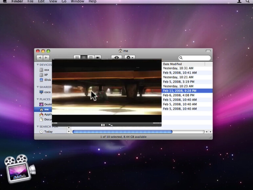Click the horizontal scrollbar in file list
Screen dimensions: 253x190
coord(122,132)
